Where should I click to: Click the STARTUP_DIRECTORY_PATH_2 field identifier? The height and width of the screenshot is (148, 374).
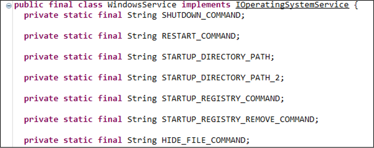pos(221,78)
